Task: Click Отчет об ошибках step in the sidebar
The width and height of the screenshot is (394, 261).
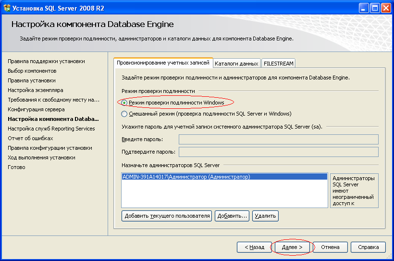Action: pyautogui.click(x=30, y=139)
